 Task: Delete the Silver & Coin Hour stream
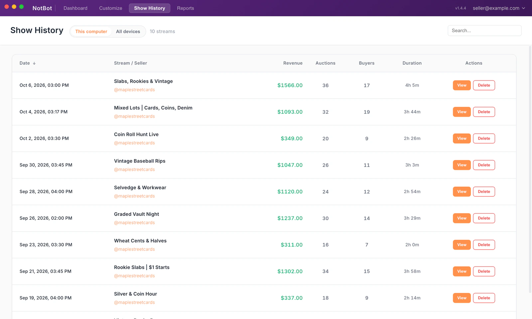pos(484,298)
